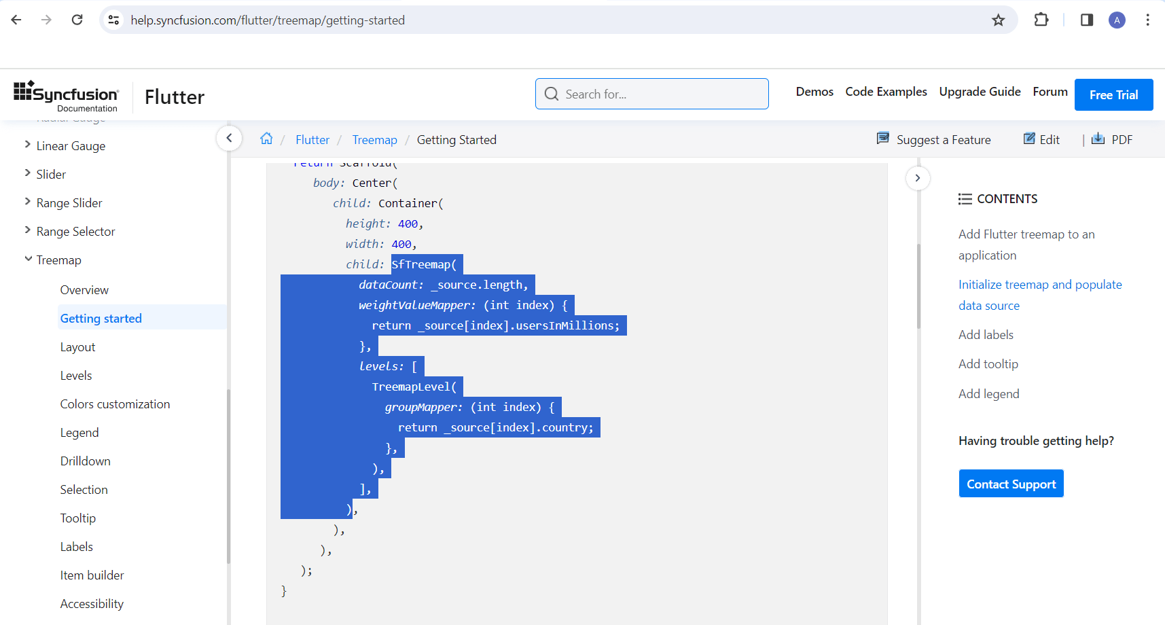Screen dimensions: 1165x625
Task: Collapse the left sidebar with arrow button
Action: coord(230,139)
